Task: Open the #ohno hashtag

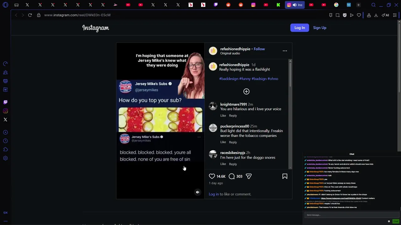Action: click(273, 79)
